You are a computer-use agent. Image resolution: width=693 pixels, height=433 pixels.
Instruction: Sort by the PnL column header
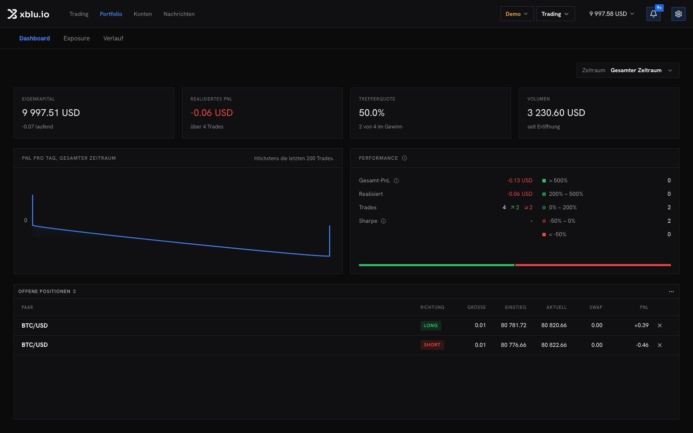(644, 307)
